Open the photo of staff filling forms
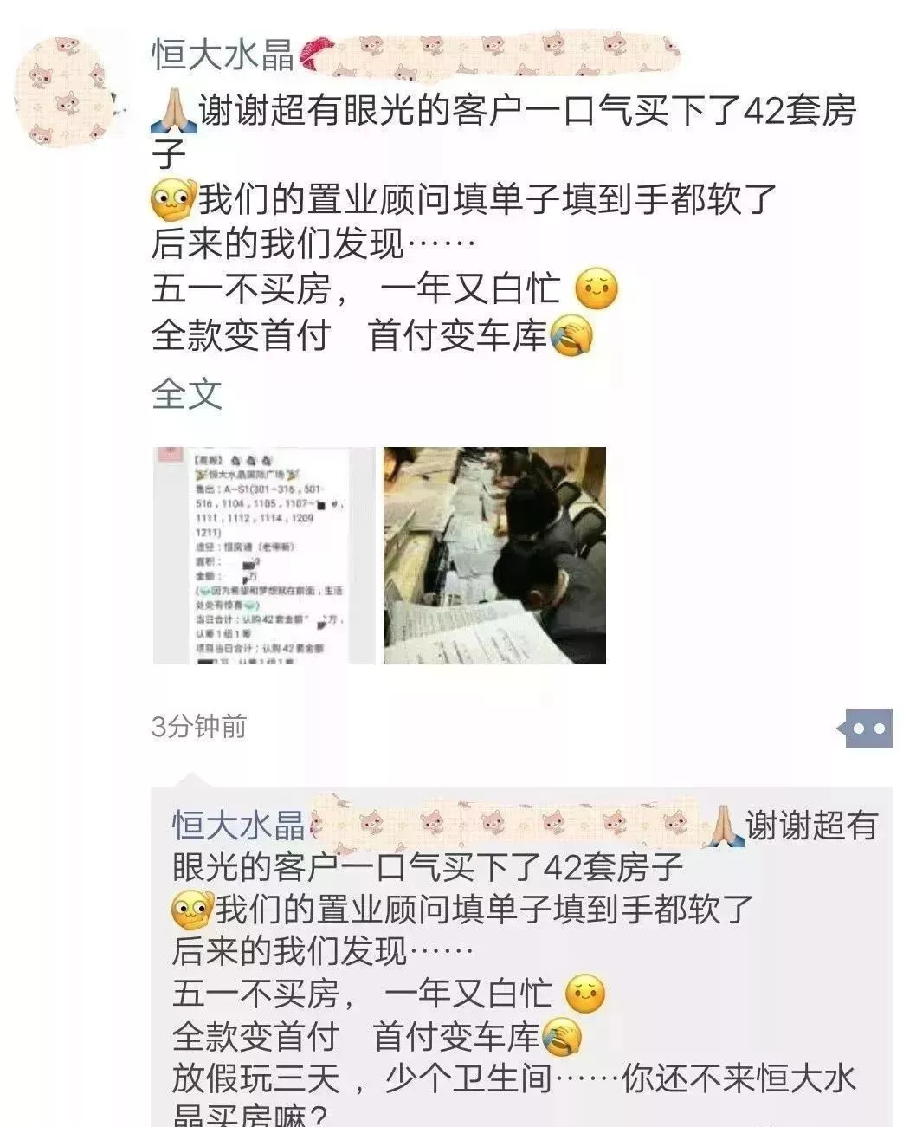Screen dimensions: 916x1127 pyautogui.click(x=494, y=555)
